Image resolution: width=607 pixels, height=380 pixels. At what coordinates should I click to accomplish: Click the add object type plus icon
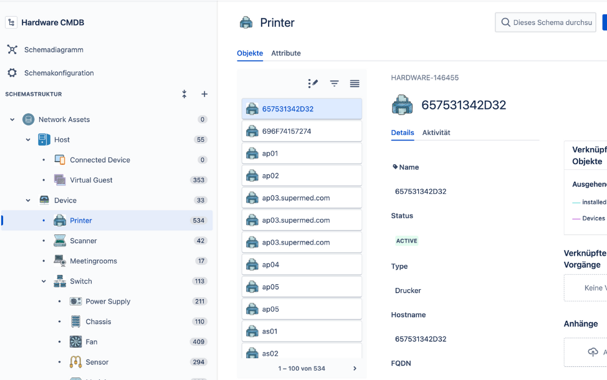click(204, 94)
